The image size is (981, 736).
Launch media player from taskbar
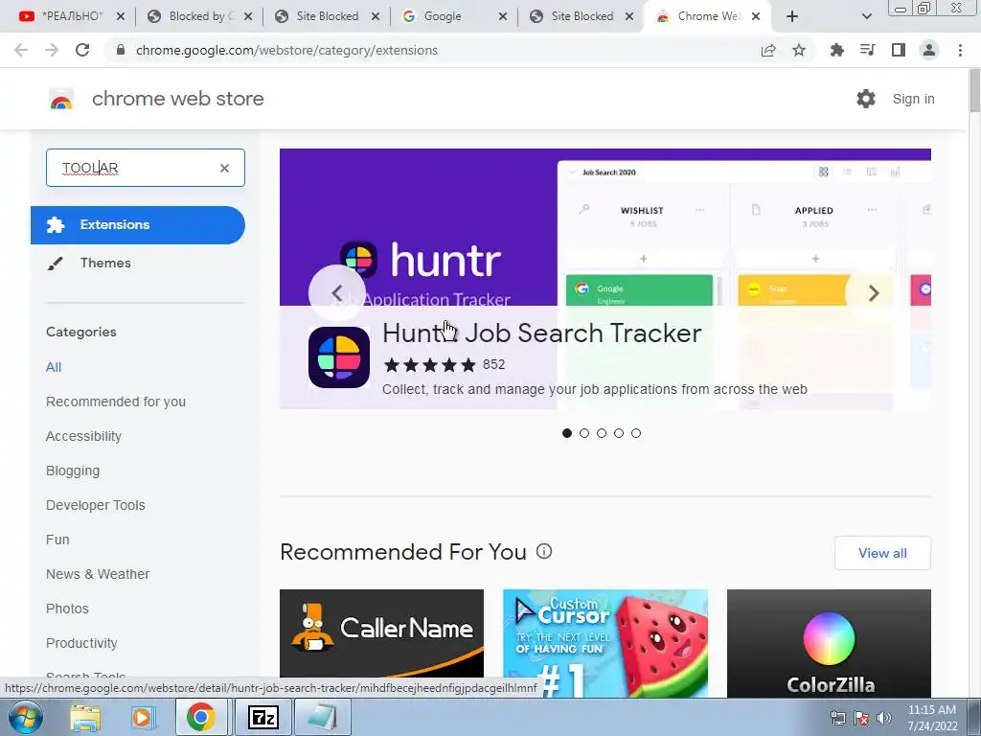pyautogui.click(x=143, y=717)
